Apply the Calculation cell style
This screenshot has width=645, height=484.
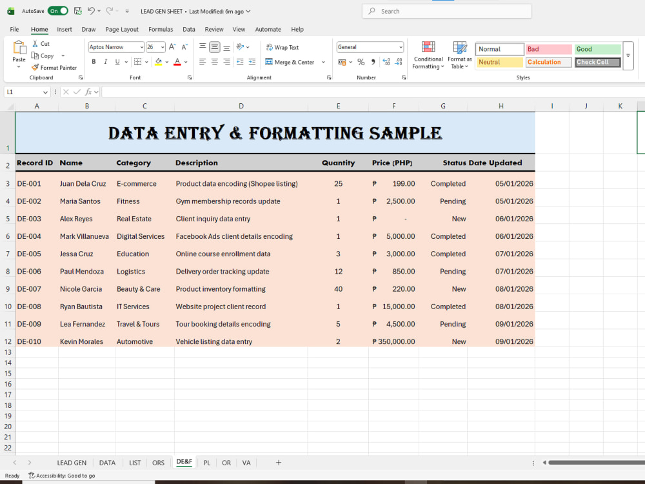point(549,62)
